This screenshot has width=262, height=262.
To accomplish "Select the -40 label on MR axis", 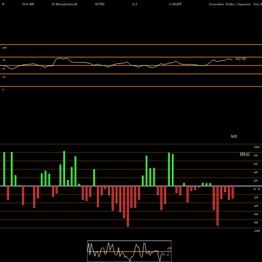I will pyautogui.click(x=256, y=206).
